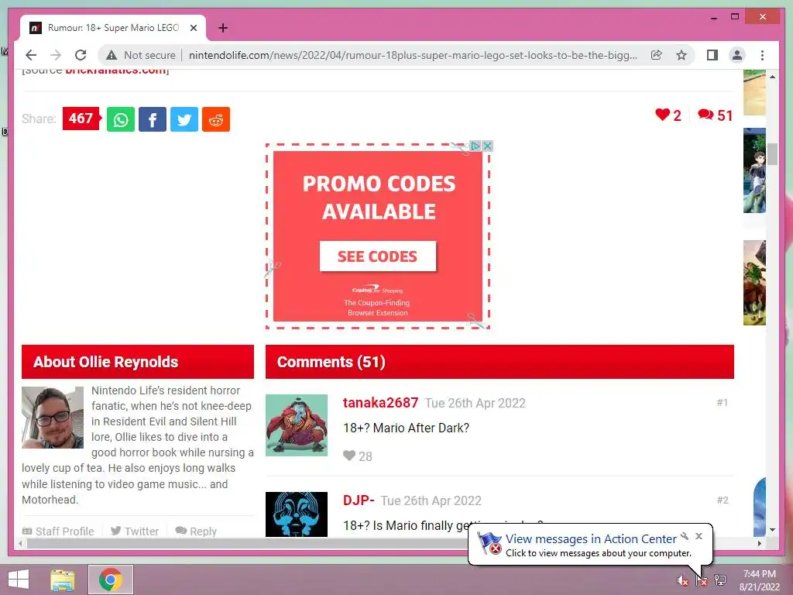Screen dimensions: 793x595
Task: Click the Not secure warning indicator
Action: pos(141,55)
